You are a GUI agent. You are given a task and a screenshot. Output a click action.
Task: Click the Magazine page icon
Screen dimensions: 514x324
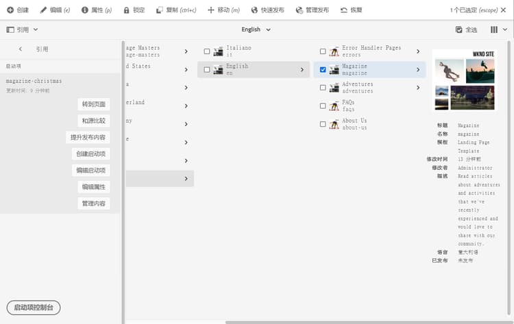coord(334,69)
